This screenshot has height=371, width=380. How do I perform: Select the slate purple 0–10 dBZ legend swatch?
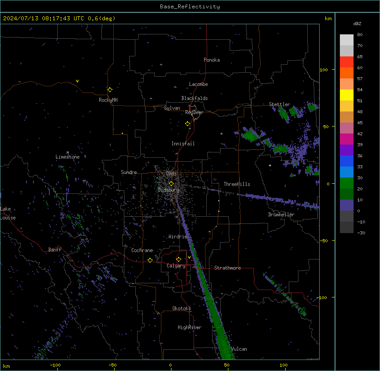pos(346,205)
